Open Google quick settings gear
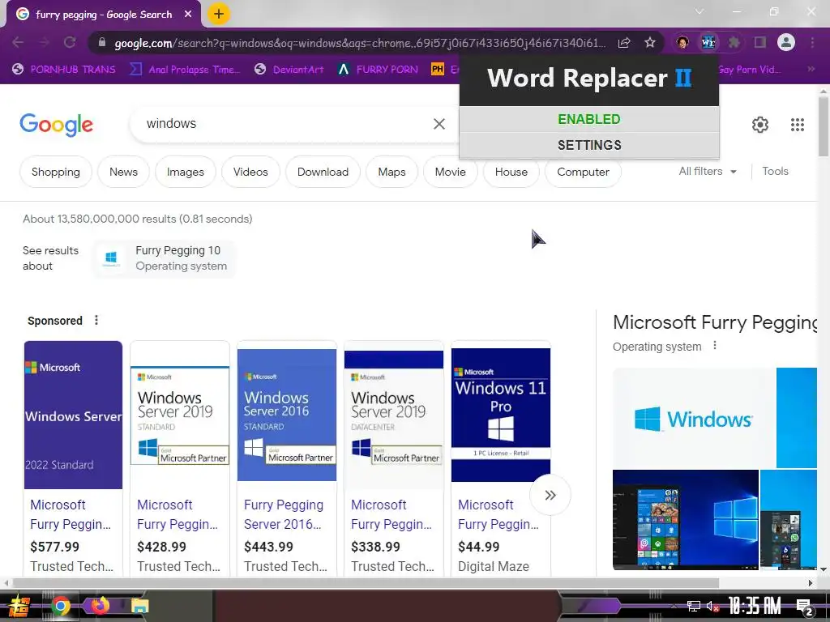 760,125
